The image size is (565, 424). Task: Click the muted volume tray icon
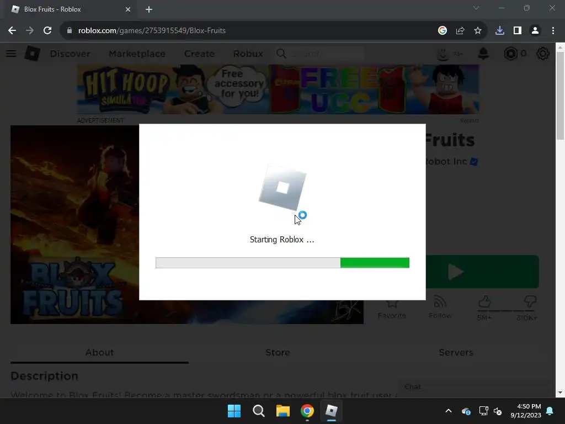coord(498,411)
